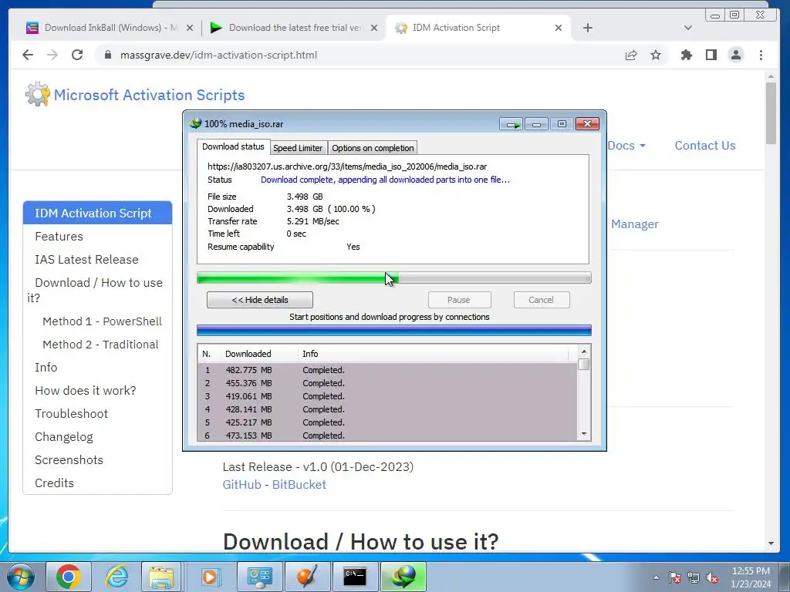The image size is (790, 592).
Task: Click the padlock site info icon
Action: click(x=107, y=55)
